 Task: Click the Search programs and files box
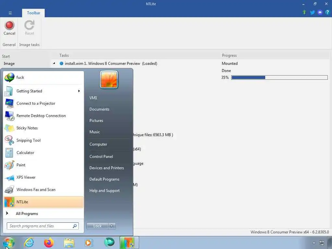[x=42, y=226]
